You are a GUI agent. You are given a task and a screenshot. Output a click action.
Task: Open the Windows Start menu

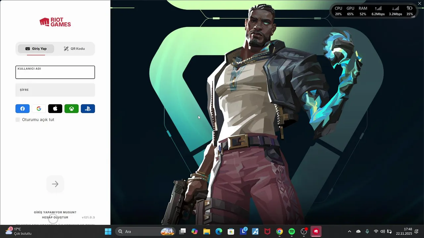coord(108,231)
